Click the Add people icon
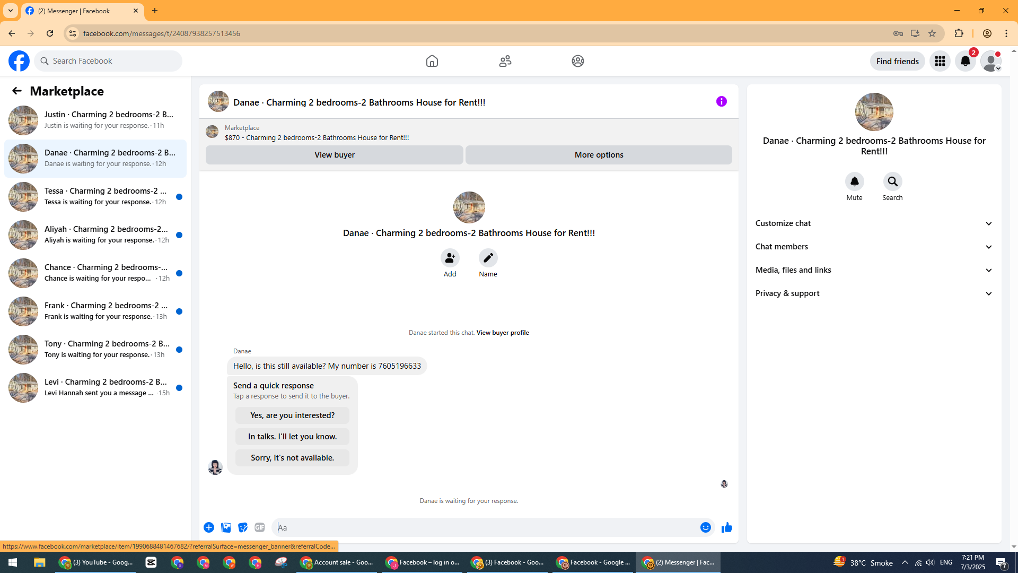 pyautogui.click(x=450, y=258)
